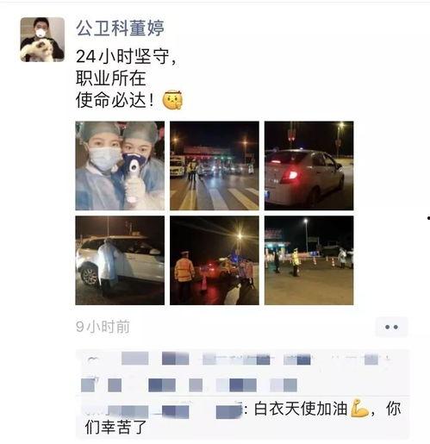View selfie photo with forehead thermometer
Screen dimensions: 430x444
tap(120, 166)
